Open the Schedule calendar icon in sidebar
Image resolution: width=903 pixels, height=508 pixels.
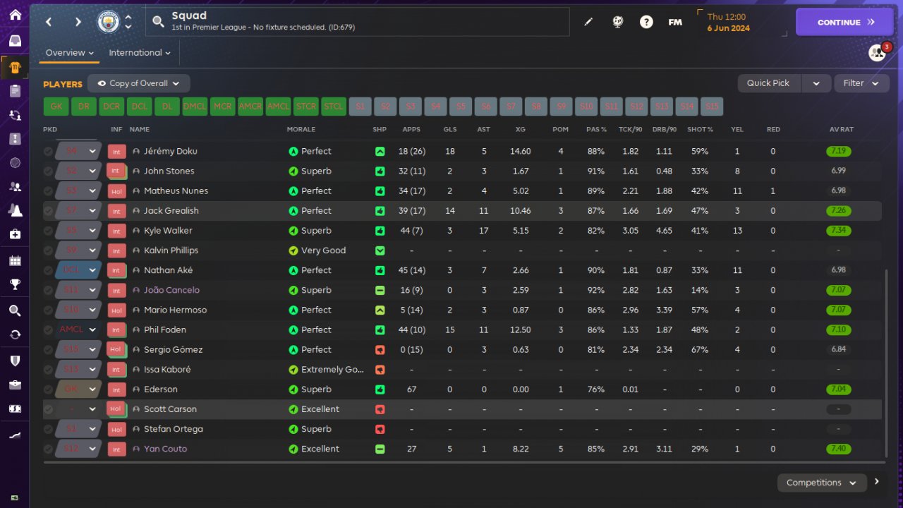pos(15,261)
